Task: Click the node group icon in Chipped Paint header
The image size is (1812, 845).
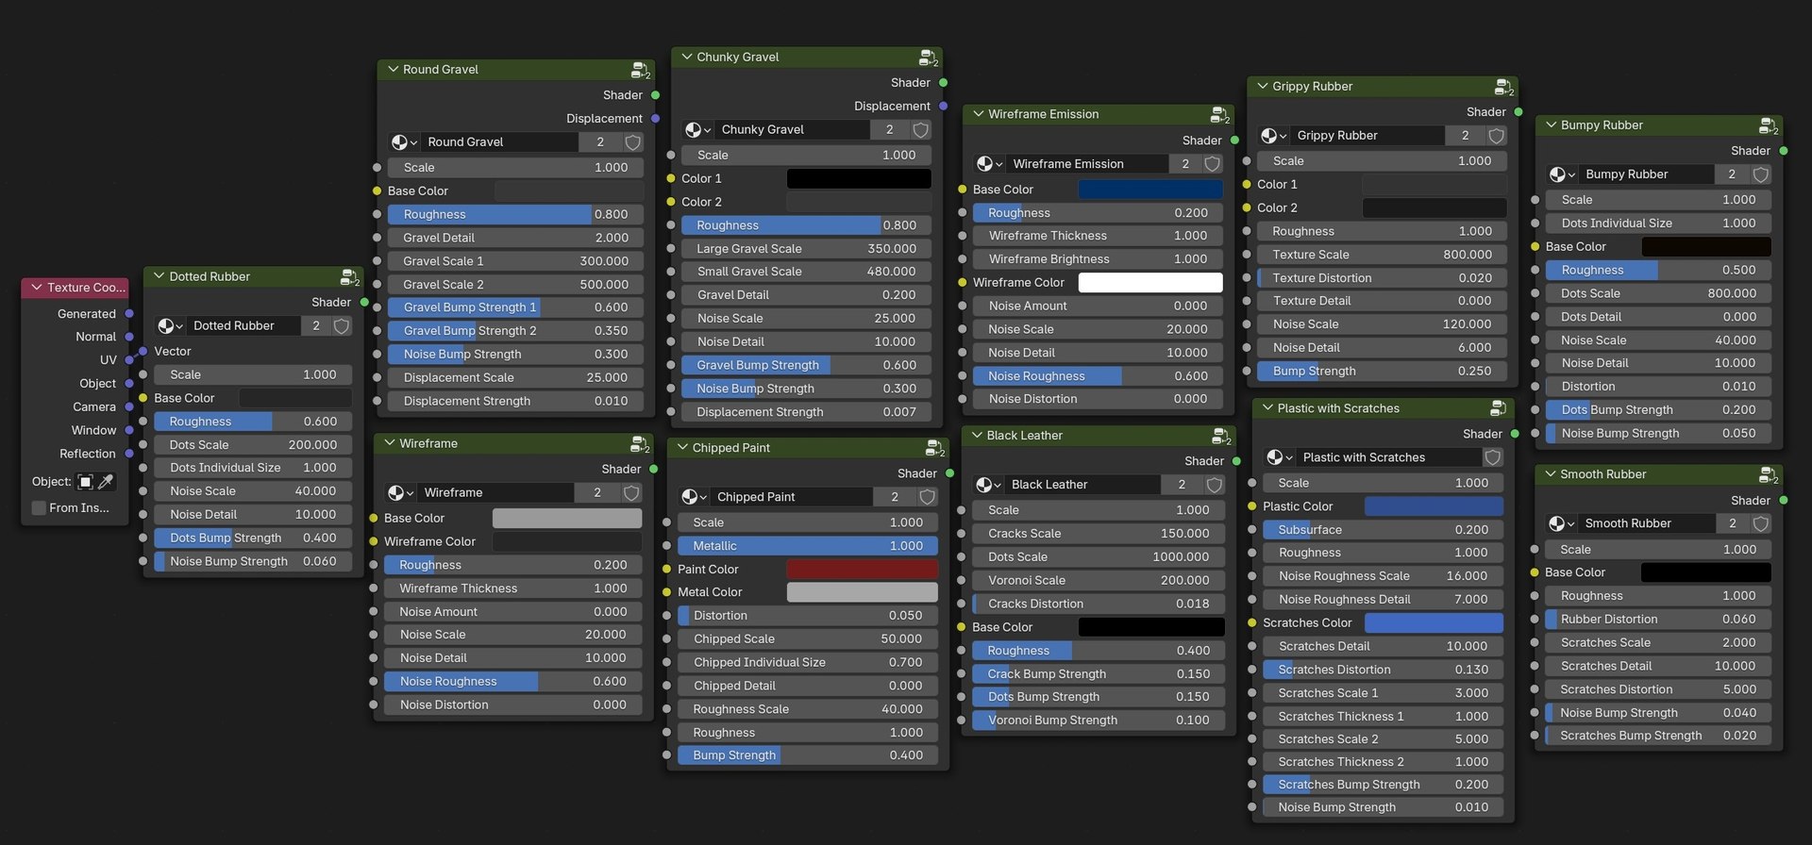Action: pos(935,448)
